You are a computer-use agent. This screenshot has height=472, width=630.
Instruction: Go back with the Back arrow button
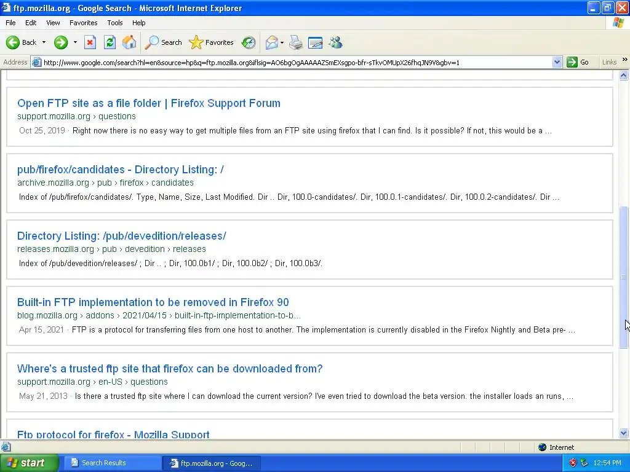click(x=21, y=42)
